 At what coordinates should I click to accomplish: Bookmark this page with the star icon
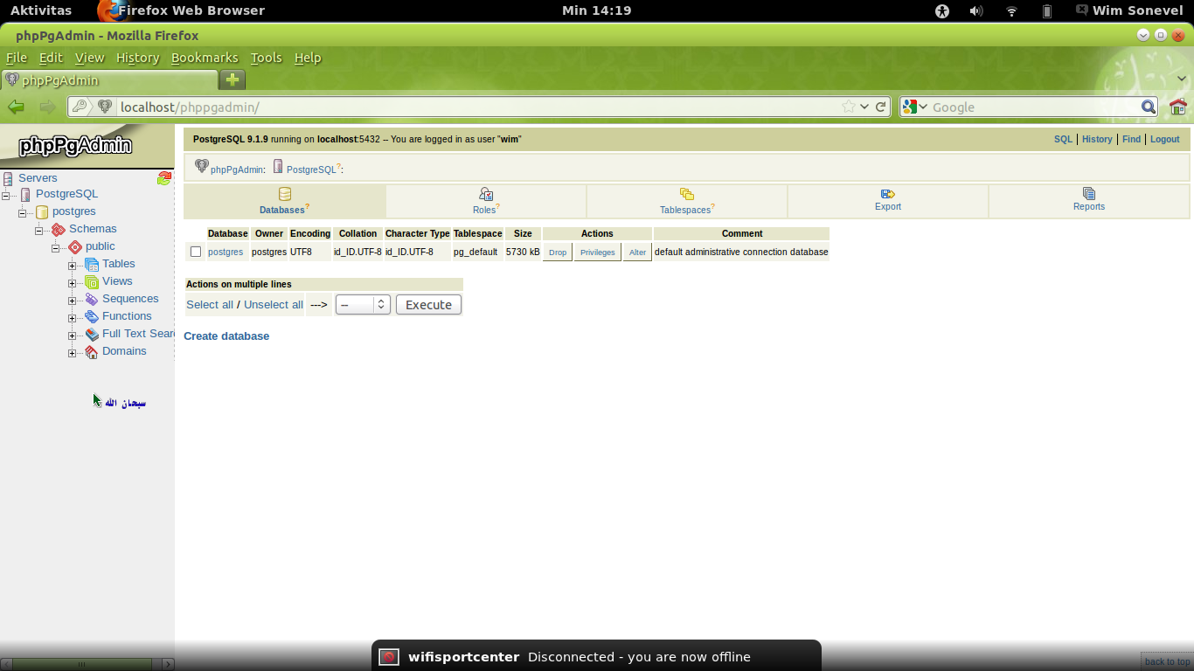point(849,107)
